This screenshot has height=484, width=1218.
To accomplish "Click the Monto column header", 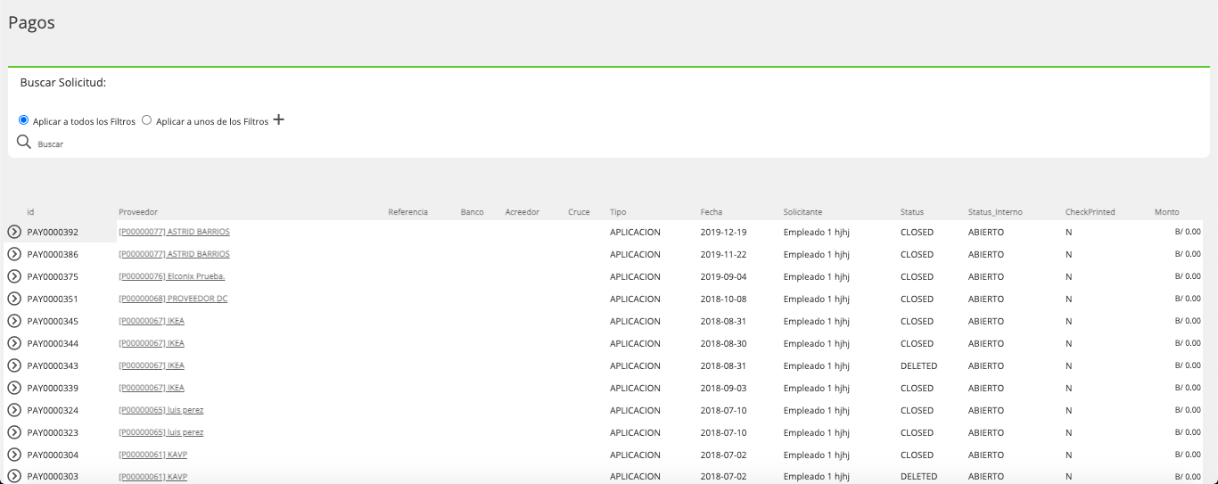I will coord(1166,212).
